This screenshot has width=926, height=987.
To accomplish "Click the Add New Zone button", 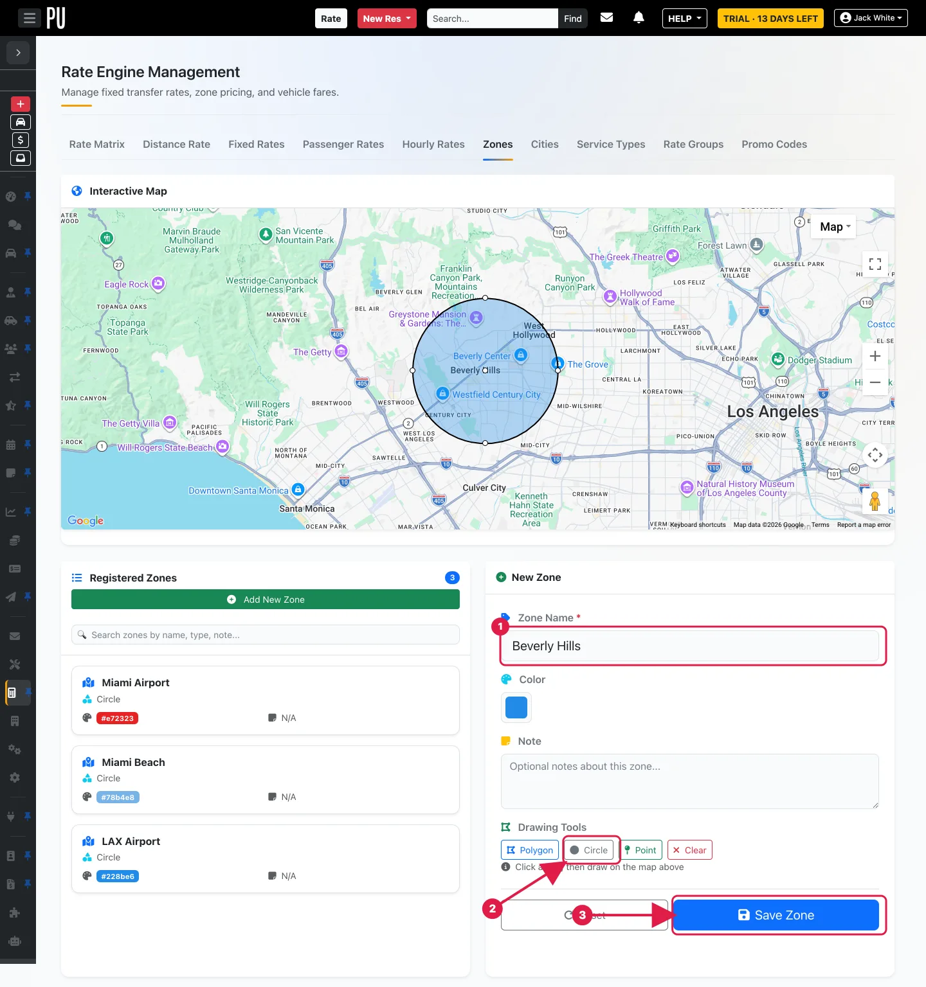I will pyautogui.click(x=266, y=600).
